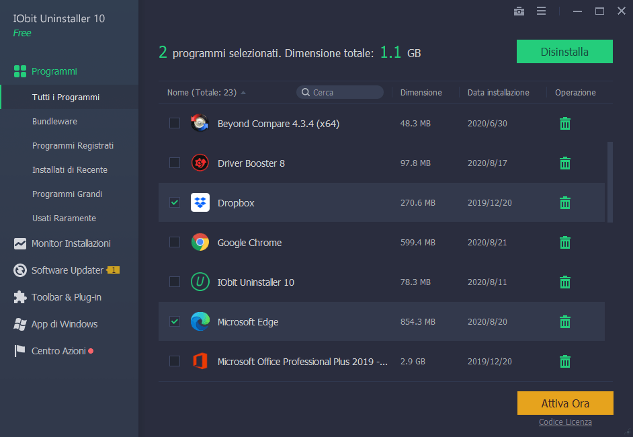Screen dimensions: 633x437
Task: Click the trash icon for Driver Booster 8
Action: 564,163
